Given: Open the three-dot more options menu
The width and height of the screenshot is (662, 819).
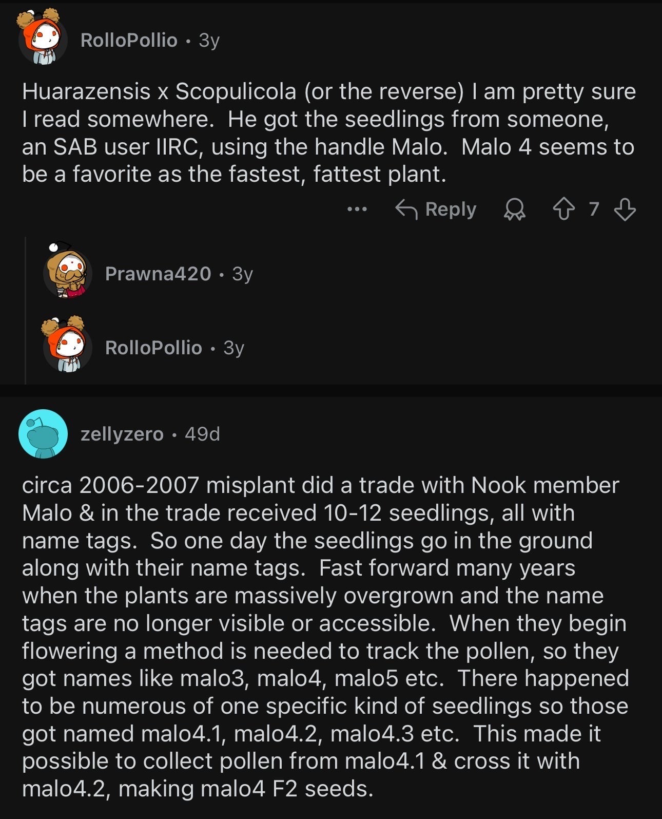Looking at the screenshot, I should click(x=357, y=209).
